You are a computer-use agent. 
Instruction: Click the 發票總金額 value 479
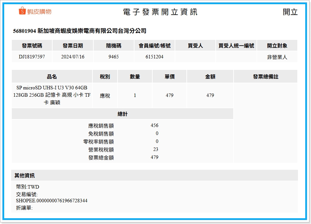155,157
